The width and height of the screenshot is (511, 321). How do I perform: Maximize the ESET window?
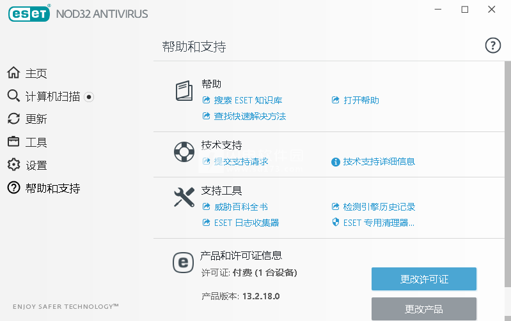tap(465, 10)
